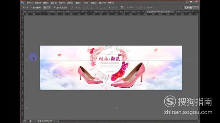
Task: Open the 编辑(E) Edit menu
Action: click(38, 3)
